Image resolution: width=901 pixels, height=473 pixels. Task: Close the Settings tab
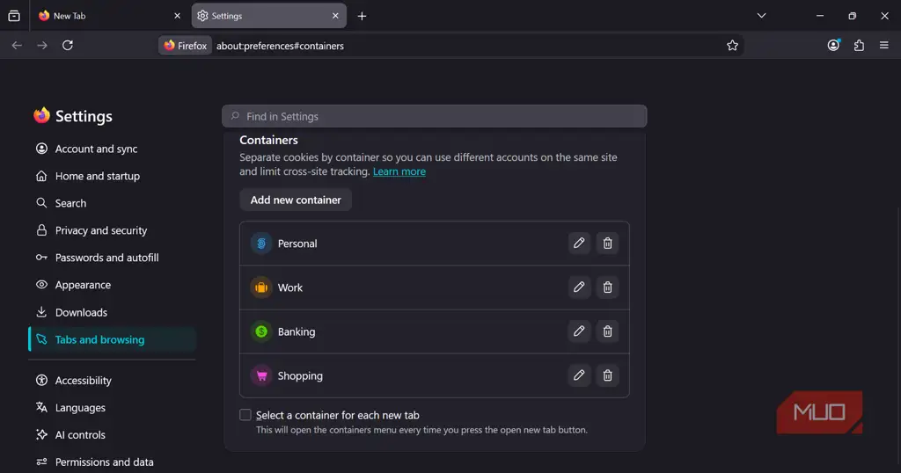point(335,16)
